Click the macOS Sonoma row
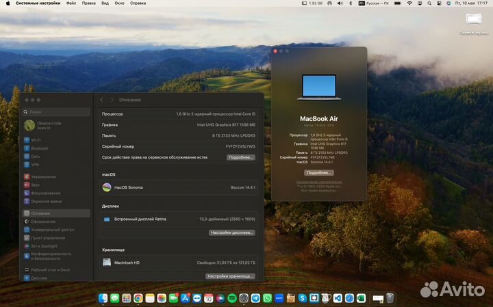The width and height of the screenshot is (493, 307). (x=179, y=187)
